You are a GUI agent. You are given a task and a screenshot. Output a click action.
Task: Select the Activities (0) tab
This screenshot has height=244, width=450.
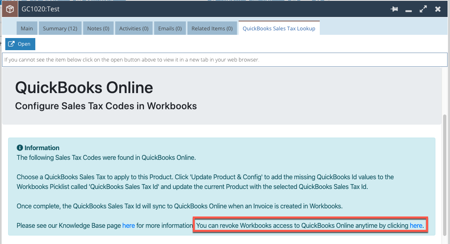[134, 28]
